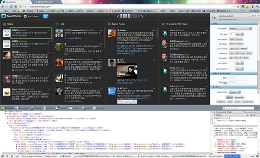Image resolution: width=260 pixels, height=158 pixels.
Task: Click the Me column mention icon
Action: point(57,24)
